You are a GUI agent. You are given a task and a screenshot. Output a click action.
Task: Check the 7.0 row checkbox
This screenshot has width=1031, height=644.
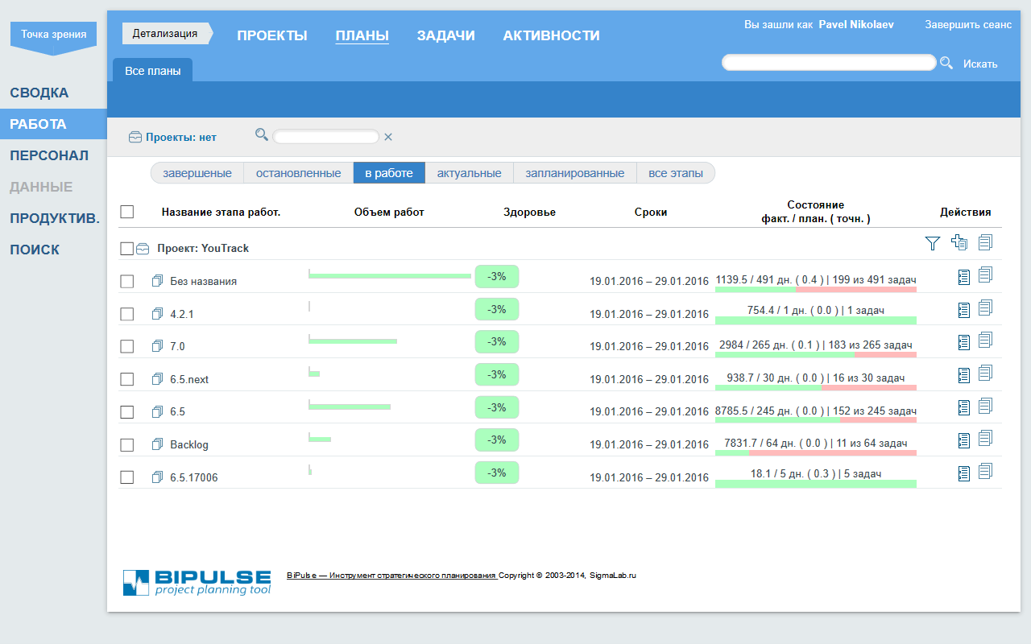tap(126, 346)
